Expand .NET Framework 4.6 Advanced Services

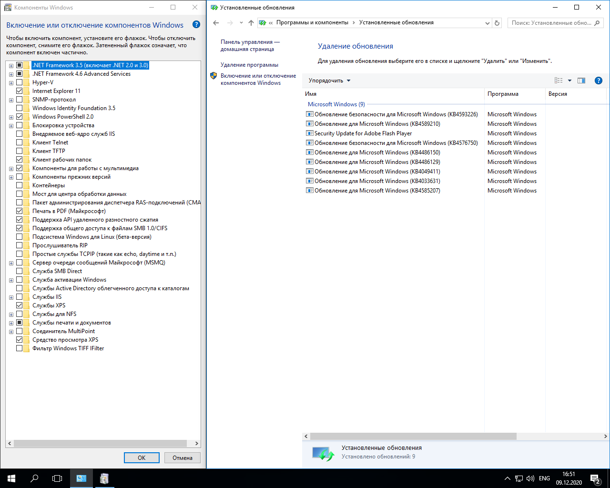[11, 74]
